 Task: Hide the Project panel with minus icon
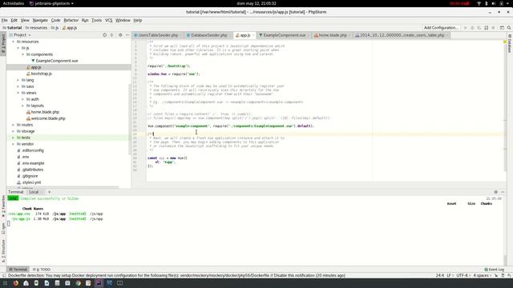tap(127, 35)
